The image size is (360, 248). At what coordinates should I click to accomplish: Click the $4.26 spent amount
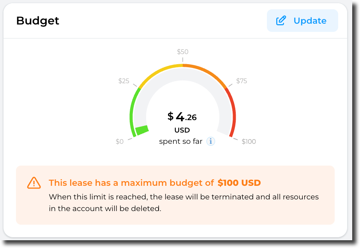pos(182,117)
